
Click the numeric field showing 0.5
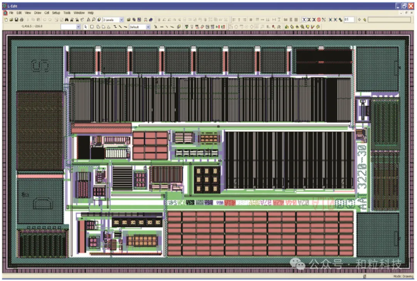pyautogui.click(x=348, y=20)
